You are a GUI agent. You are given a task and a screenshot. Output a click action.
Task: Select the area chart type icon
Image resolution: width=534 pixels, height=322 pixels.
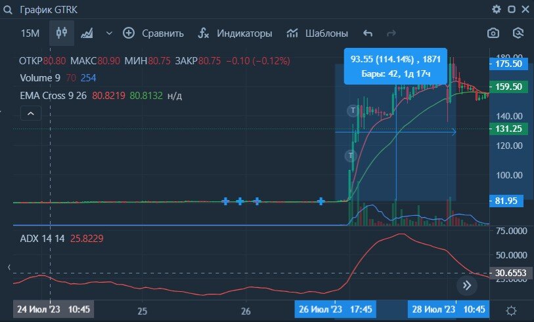coord(87,33)
